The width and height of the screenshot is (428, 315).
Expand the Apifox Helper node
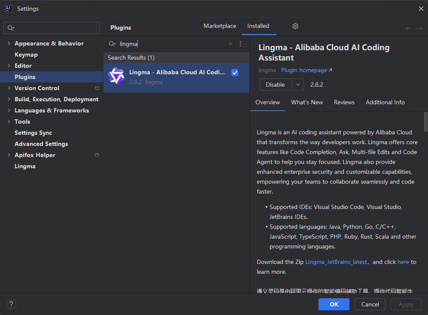[x=9, y=155]
